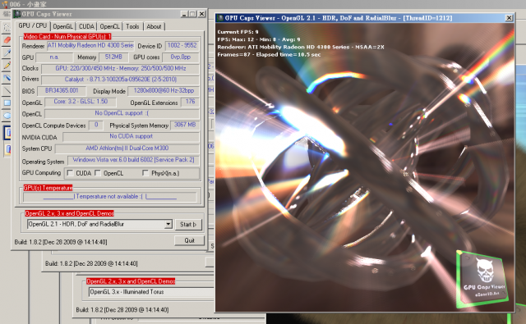This screenshot has height=324, width=526.
Task: Close the GPU Caps Viewer main window
Action: coord(201,14)
